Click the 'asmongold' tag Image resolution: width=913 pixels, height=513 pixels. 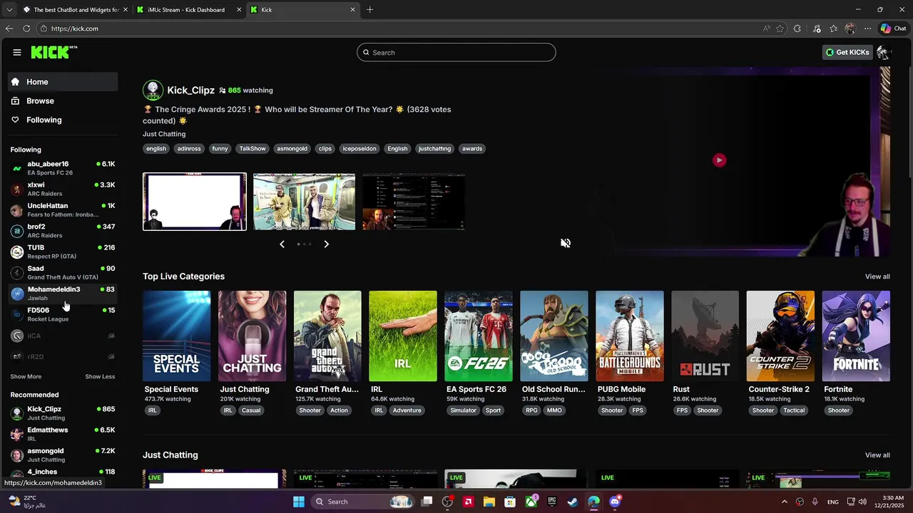(x=292, y=149)
